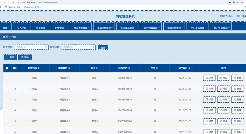Image resolution: width=246 pixels, height=134 pixels.
Task: Click the 网管姓名4 cell
Action: (65, 110)
